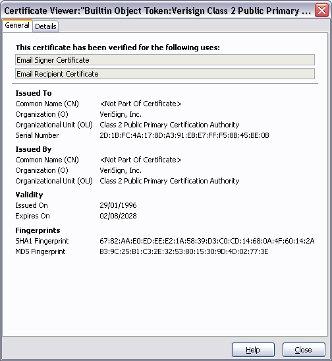Click Issued By organizational unit value
The width and height of the screenshot is (332, 361).
(169, 181)
